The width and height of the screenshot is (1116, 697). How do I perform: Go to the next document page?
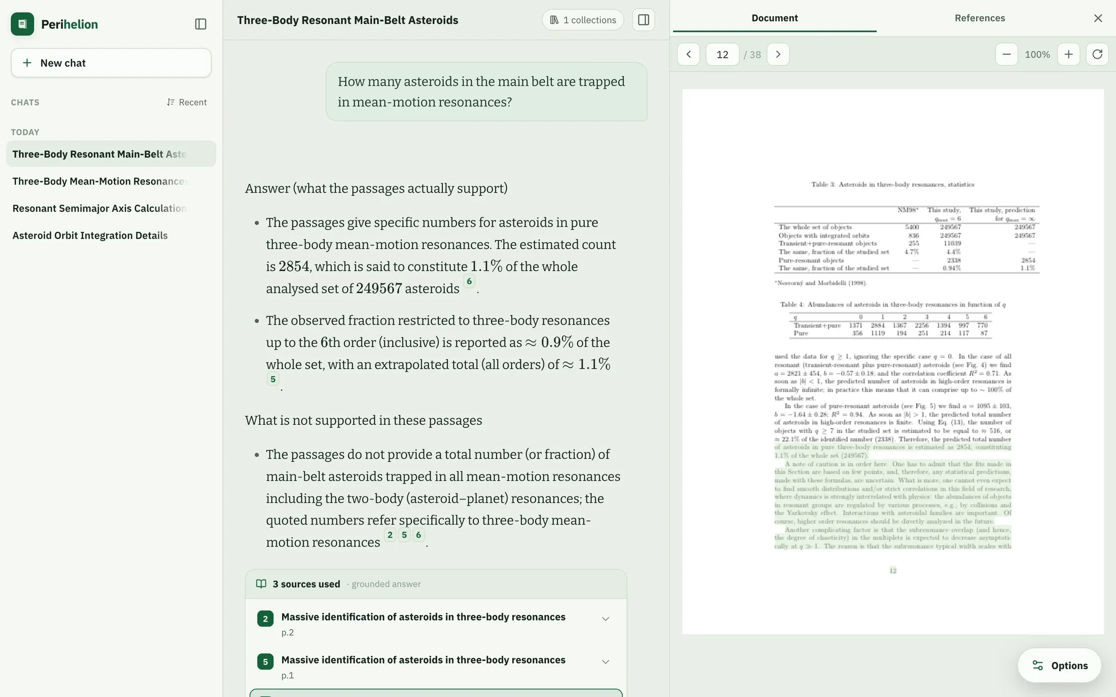[778, 54]
